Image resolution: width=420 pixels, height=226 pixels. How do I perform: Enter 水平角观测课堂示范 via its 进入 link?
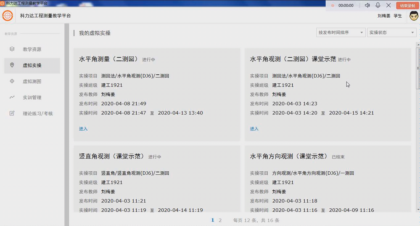coord(254,129)
